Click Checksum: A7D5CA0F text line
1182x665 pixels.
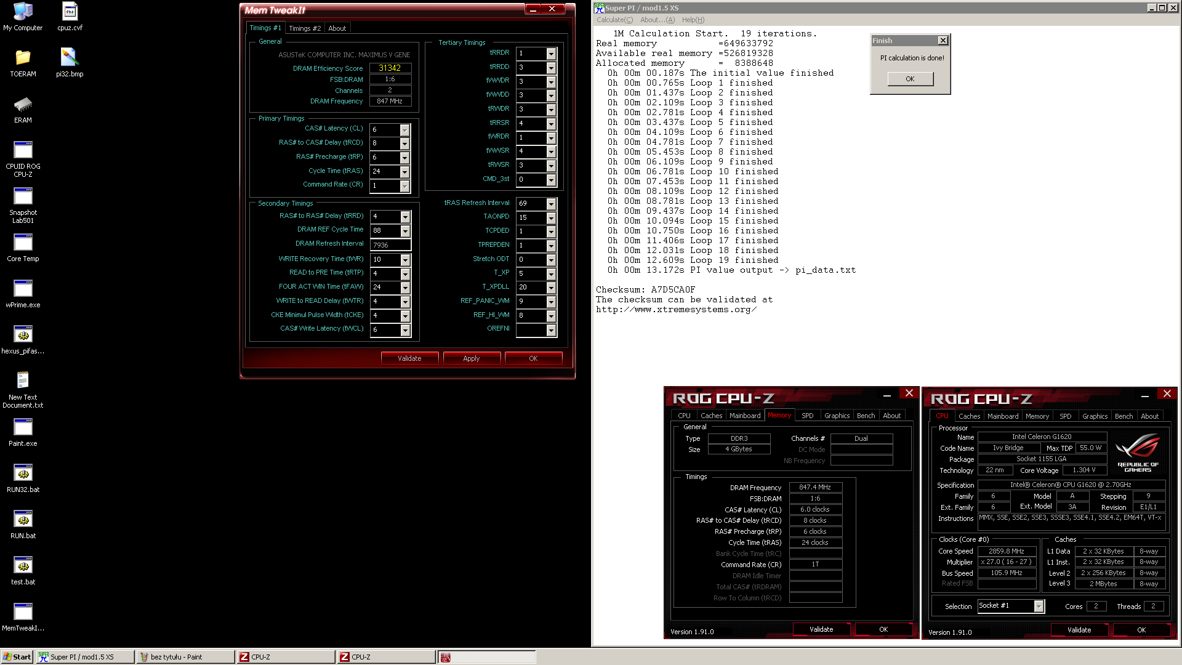[x=645, y=289]
